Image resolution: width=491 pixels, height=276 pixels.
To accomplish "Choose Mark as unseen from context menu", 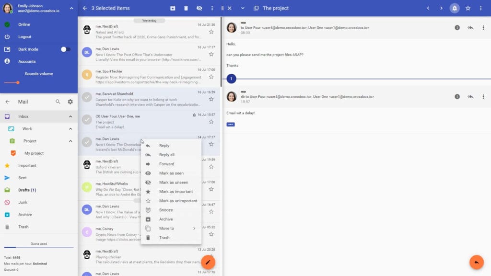I will [x=173, y=183].
